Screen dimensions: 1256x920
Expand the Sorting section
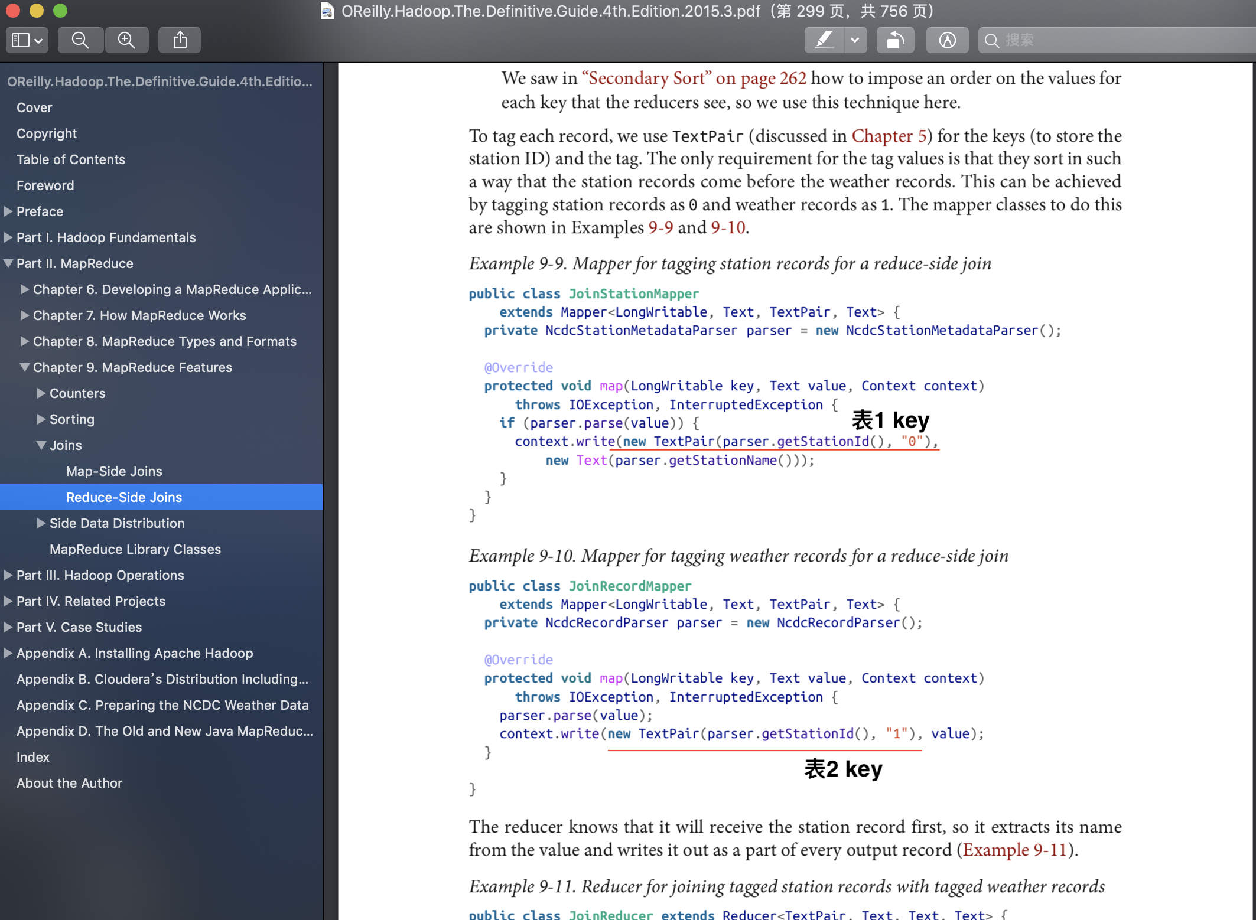(x=41, y=419)
